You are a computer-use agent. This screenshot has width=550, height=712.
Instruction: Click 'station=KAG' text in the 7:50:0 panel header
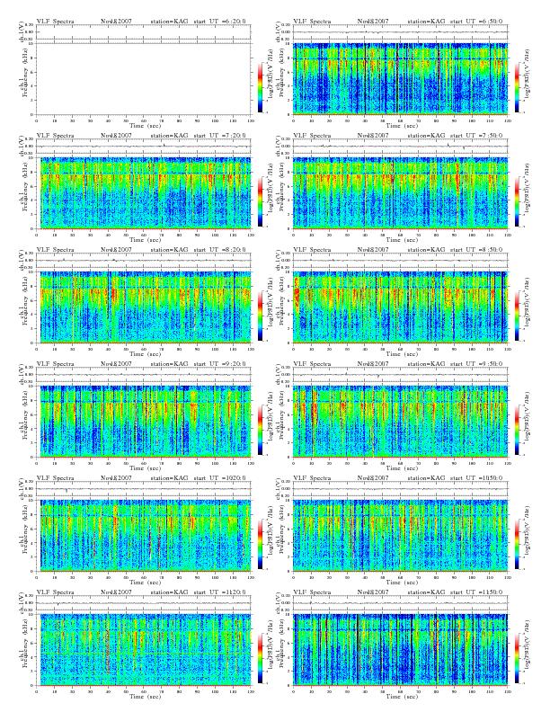pyautogui.click(x=427, y=136)
